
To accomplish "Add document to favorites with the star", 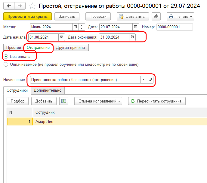I will coord(32,6).
